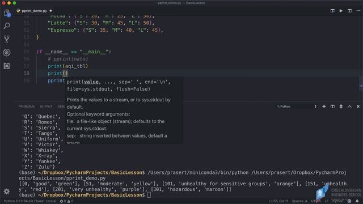Click the "Latte" dictionary entry line

pyautogui.click(x=101, y=23)
